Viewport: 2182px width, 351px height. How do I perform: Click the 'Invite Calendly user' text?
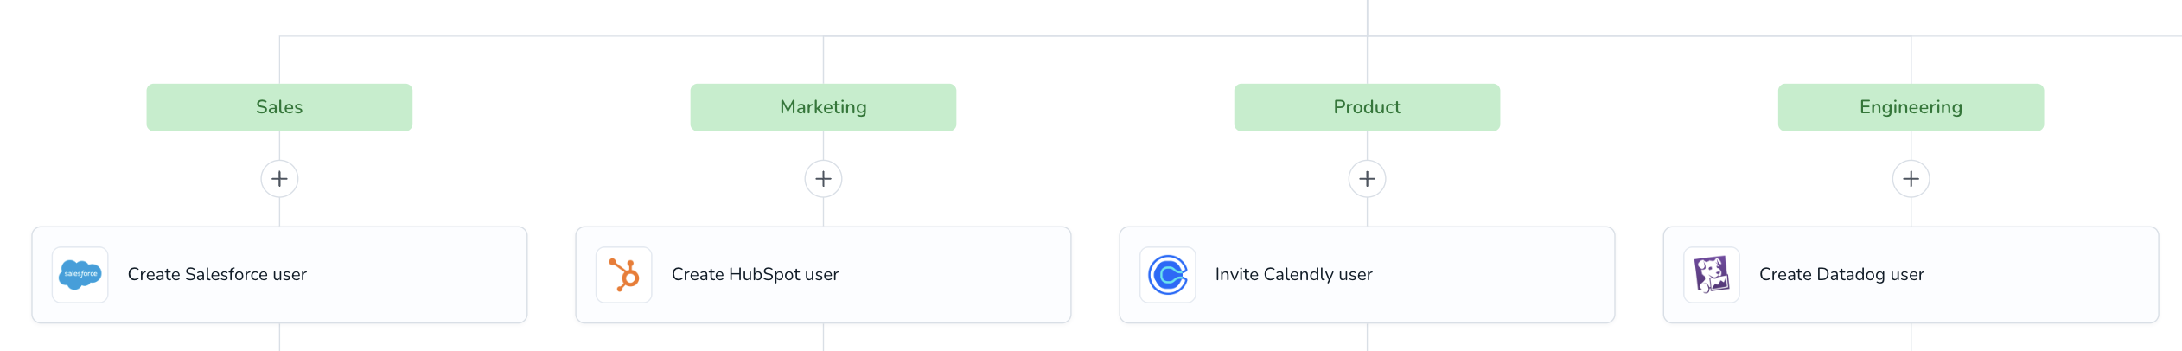click(x=1293, y=275)
